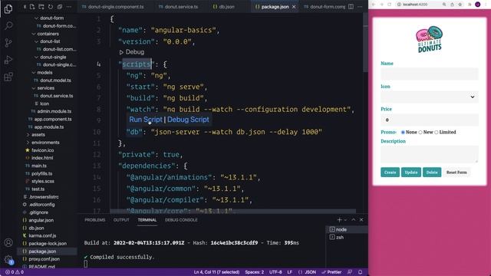Collapse the donut-list folder
Viewport: 491px width, 276px height.
[36, 41]
